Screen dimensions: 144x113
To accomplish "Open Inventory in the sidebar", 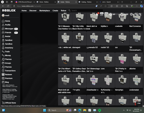I will coord(7,48).
